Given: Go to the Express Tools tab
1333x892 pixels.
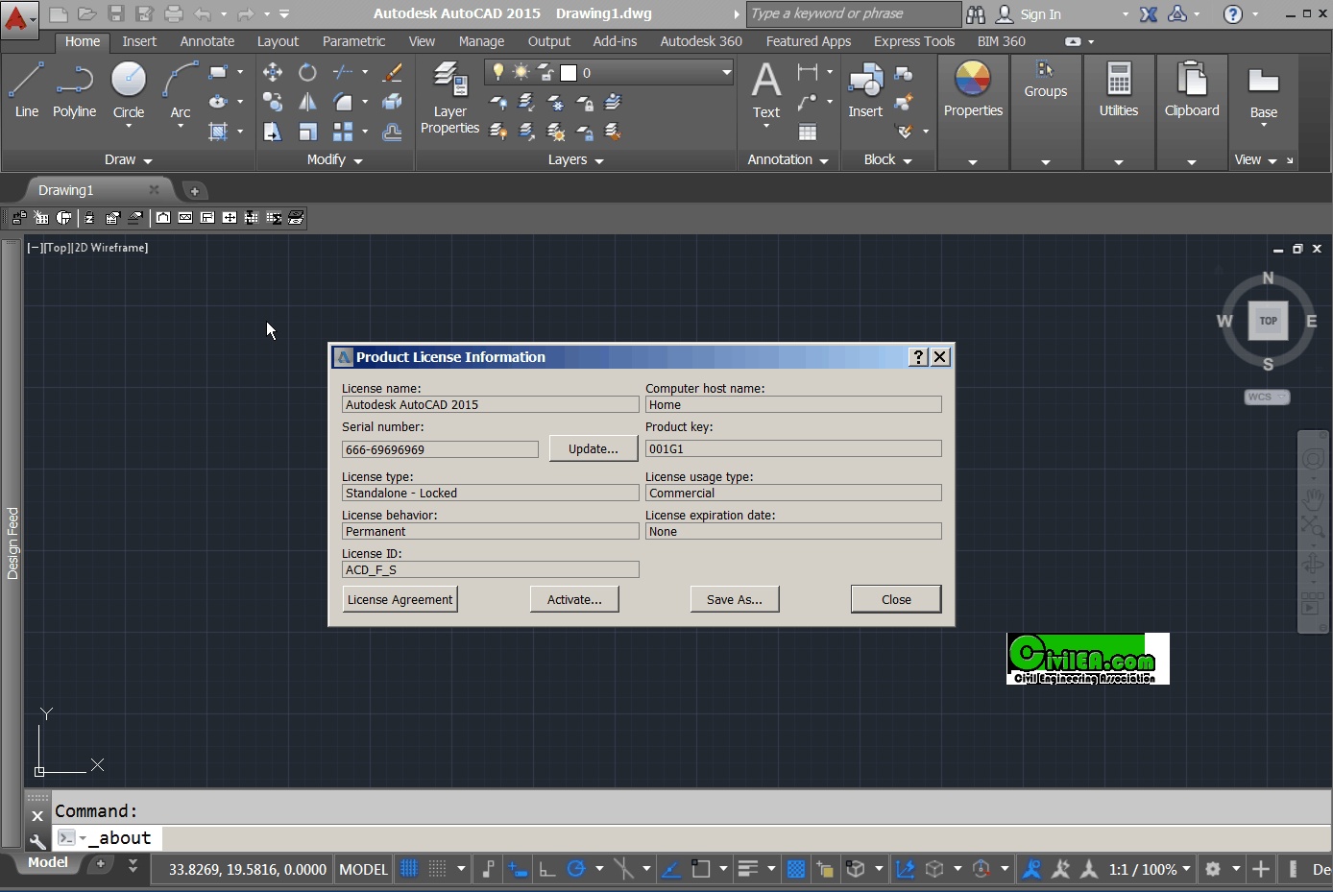Looking at the screenshot, I should [x=914, y=41].
